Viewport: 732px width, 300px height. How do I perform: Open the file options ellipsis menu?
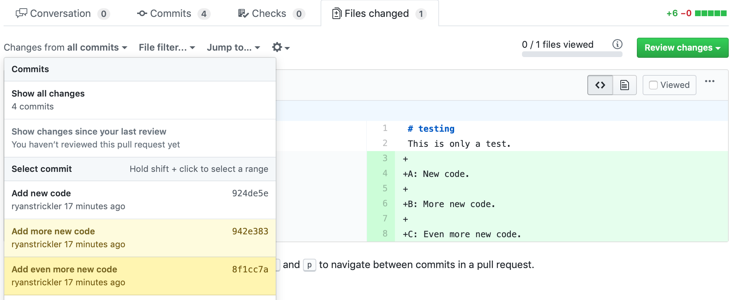(709, 81)
